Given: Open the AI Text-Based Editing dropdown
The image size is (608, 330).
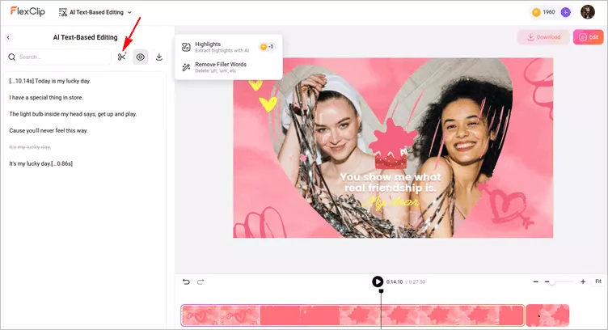Looking at the screenshot, I should (95, 12).
